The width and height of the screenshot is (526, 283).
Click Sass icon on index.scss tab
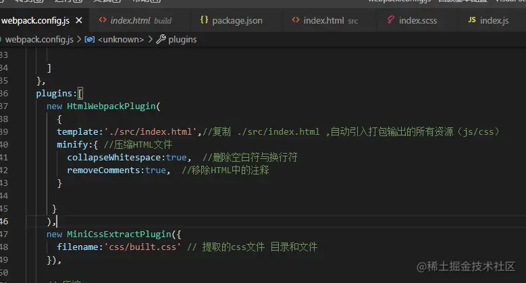click(391, 20)
